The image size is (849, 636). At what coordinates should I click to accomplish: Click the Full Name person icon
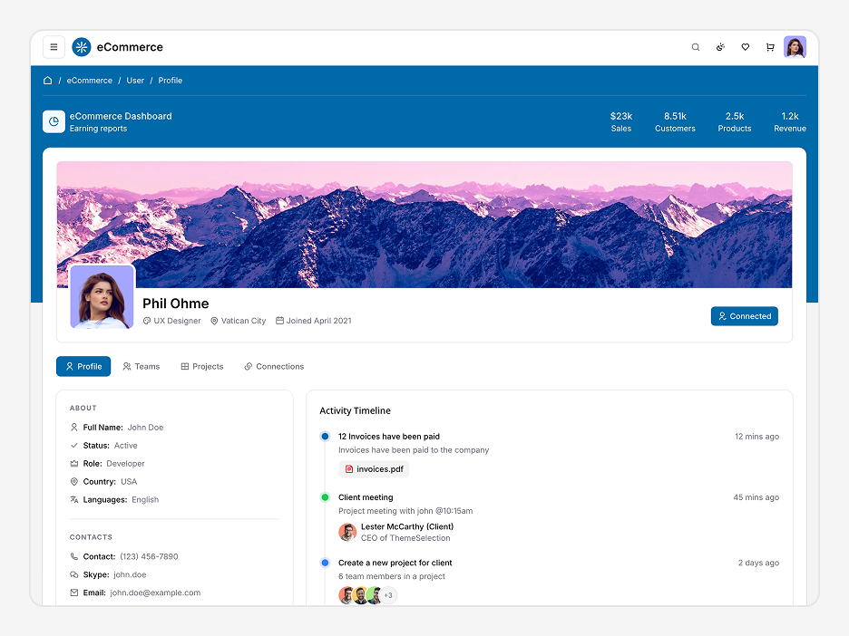point(74,428)
